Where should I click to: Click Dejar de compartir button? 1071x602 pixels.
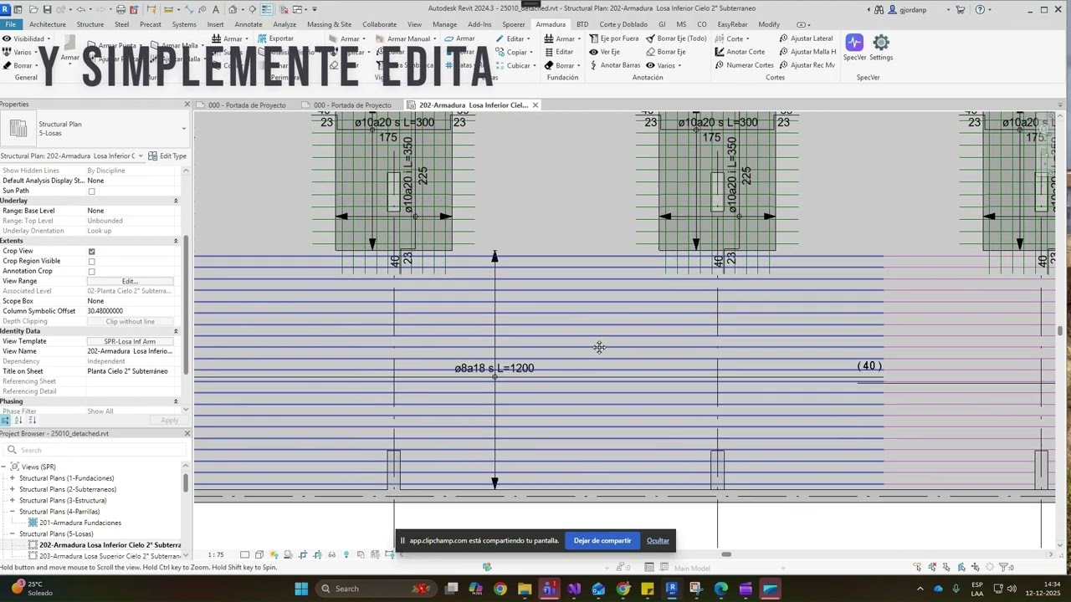pyautogui.click(x=602, y=541)
